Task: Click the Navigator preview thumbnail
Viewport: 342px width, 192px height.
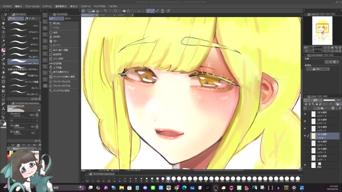Action: [322, 30]
